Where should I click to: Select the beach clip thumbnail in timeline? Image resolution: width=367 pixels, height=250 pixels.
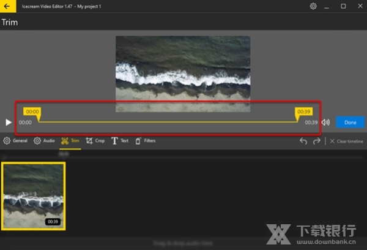point(34,196)
